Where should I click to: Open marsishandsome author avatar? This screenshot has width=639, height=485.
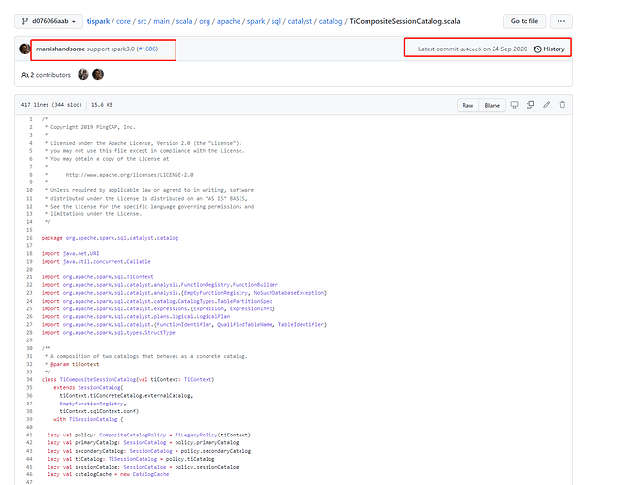tap(25, 48)
